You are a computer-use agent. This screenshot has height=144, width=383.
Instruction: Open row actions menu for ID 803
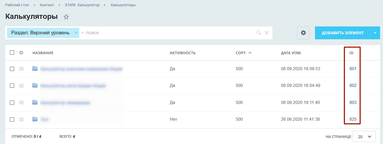coord(21,103)
